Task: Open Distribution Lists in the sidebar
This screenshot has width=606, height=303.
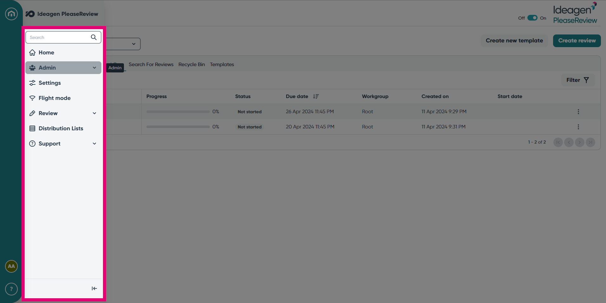Action: pos(63,128)
